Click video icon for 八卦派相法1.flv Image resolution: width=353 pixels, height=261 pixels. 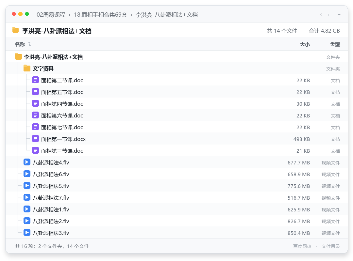click(x=27, y=209)
